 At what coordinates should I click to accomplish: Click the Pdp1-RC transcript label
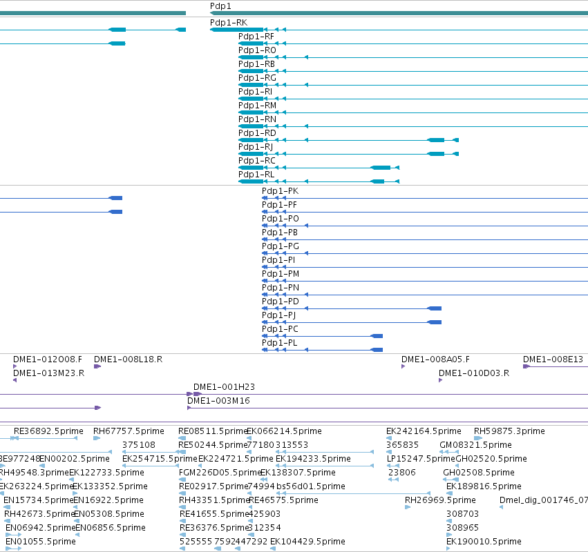(257, 161)
